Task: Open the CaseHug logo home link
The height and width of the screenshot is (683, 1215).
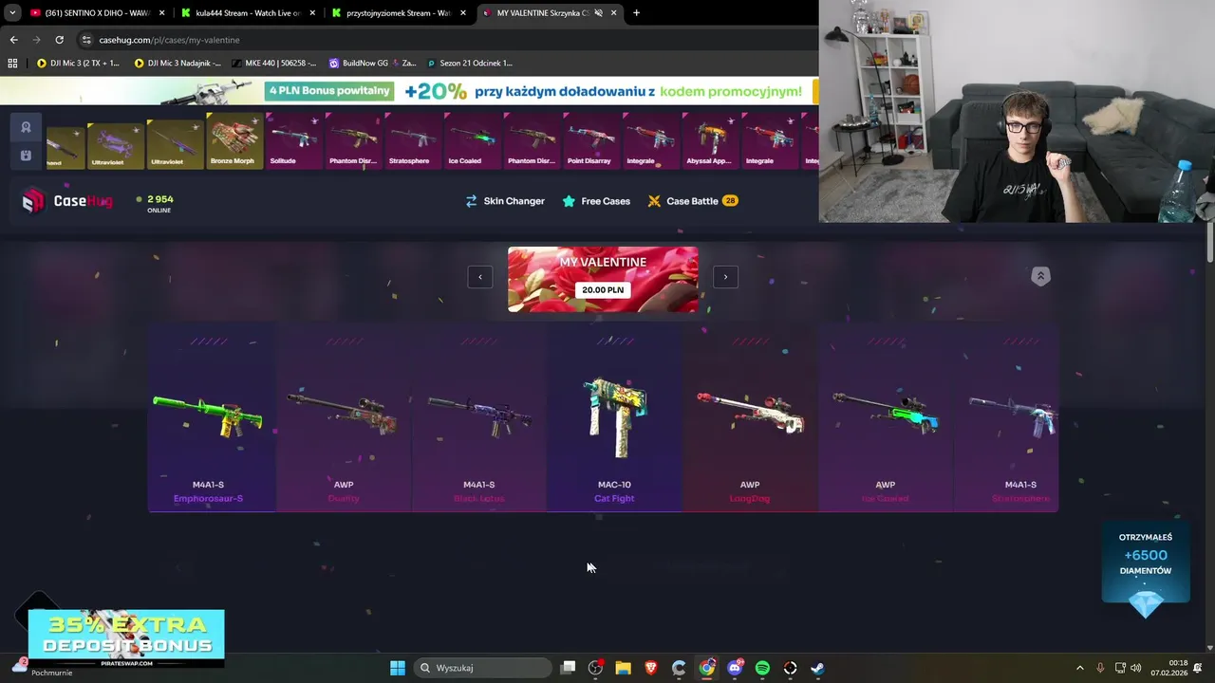Action: click(67, 200)
